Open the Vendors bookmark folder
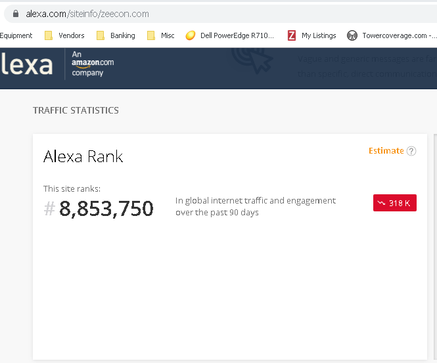The width and height of the screenshot is (437, 363). 64,35
